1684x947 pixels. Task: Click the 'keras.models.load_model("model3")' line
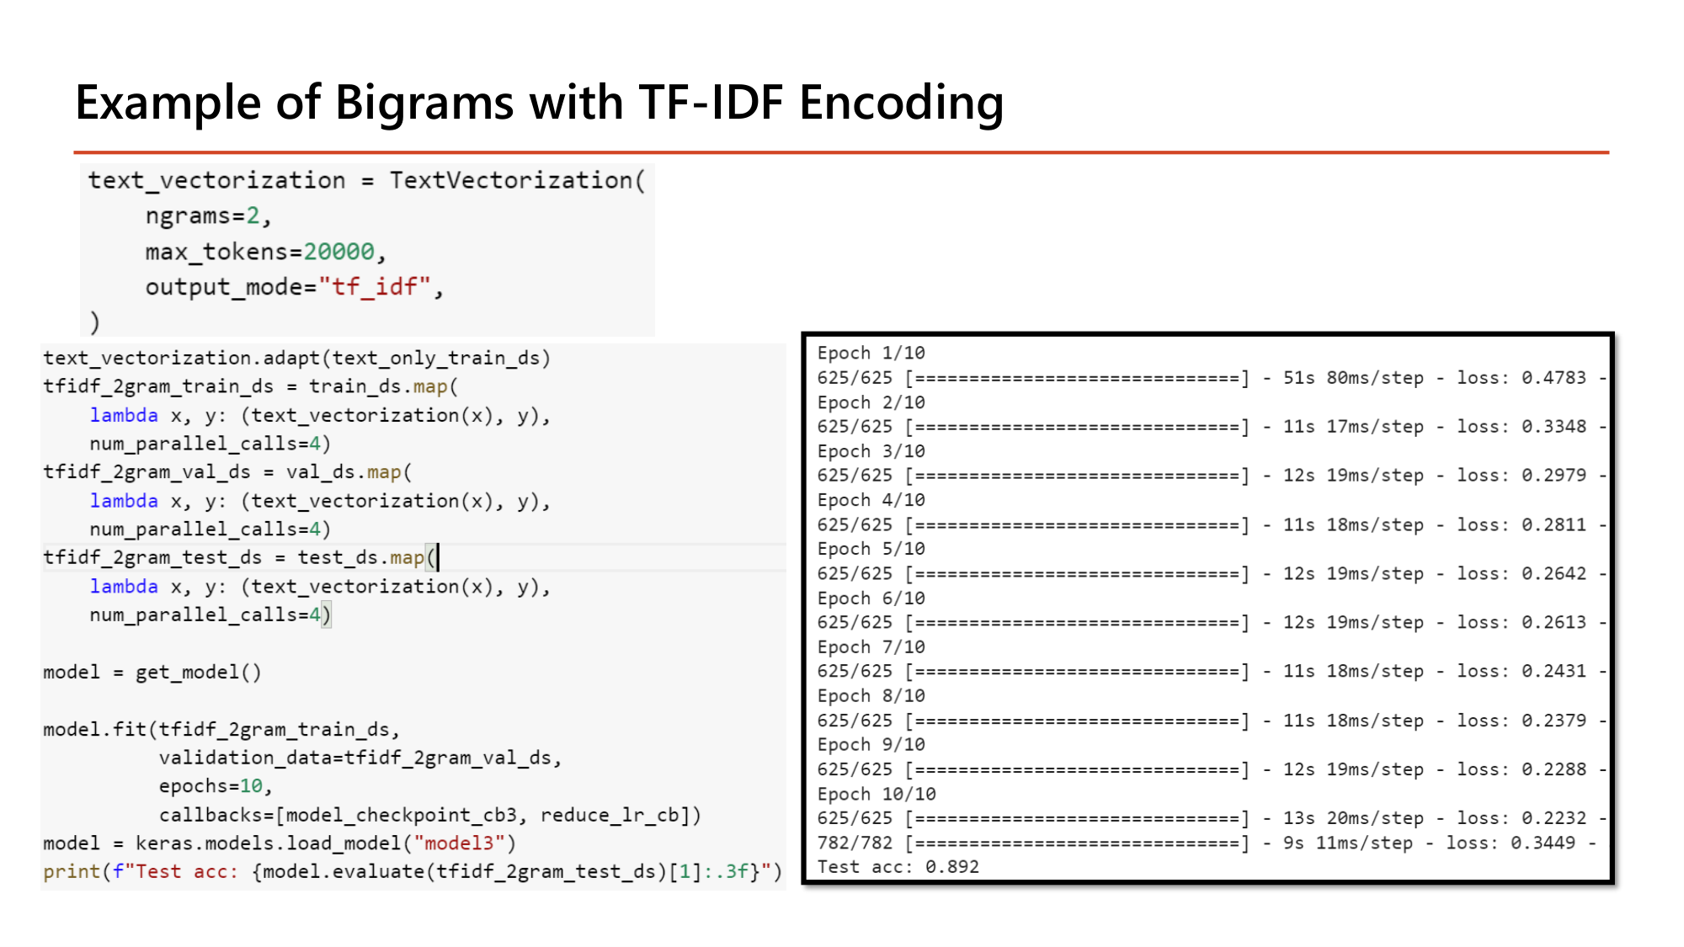click(326, 843)
